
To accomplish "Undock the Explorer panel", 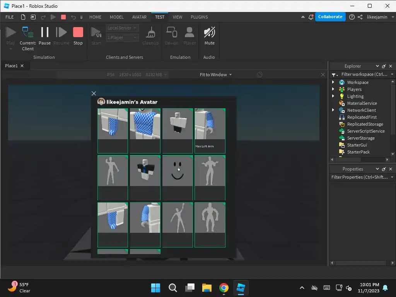I will 384,66.
